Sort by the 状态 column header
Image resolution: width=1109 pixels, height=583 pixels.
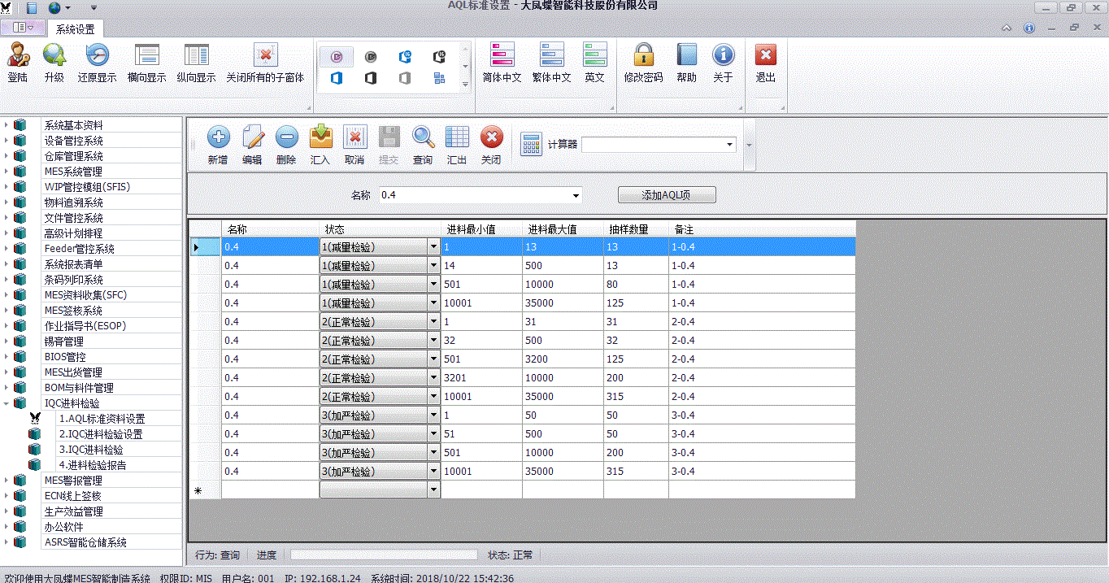click(380, 228)
